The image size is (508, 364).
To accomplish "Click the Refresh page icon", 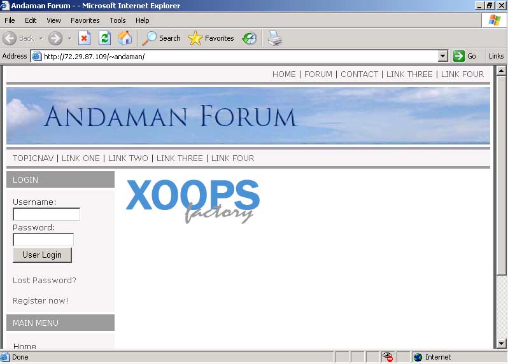I will [104, 38].
